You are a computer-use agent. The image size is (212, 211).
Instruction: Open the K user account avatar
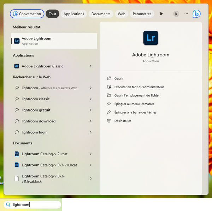coord(176,14)
